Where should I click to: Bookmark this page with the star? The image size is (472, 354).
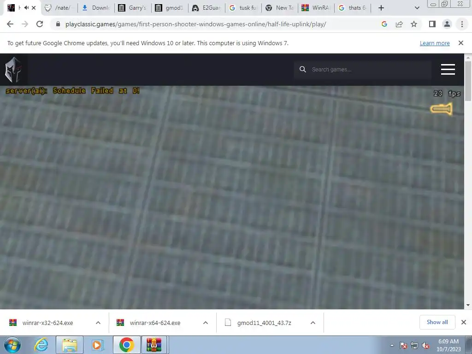[x=414, y=24]
